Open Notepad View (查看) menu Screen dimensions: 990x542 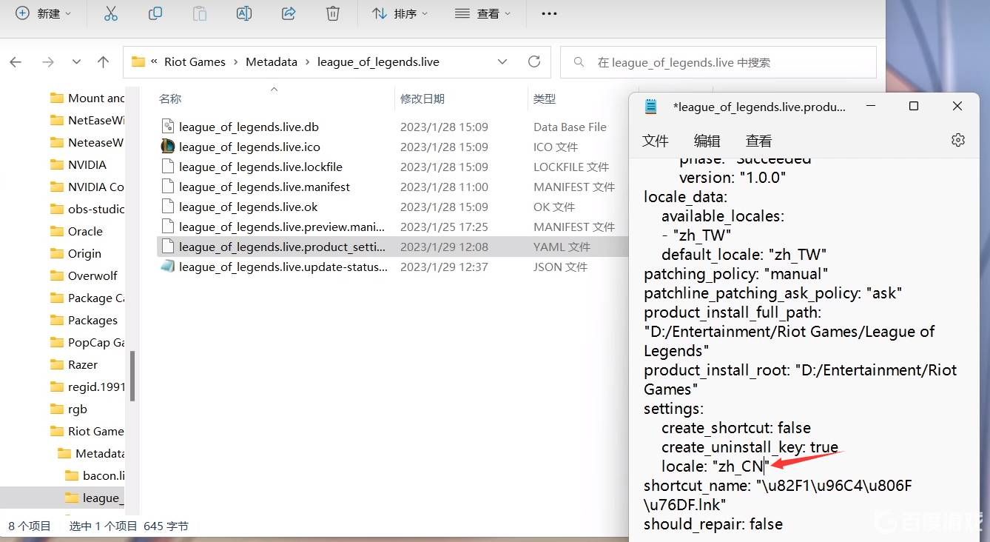(x=758, y=141)
